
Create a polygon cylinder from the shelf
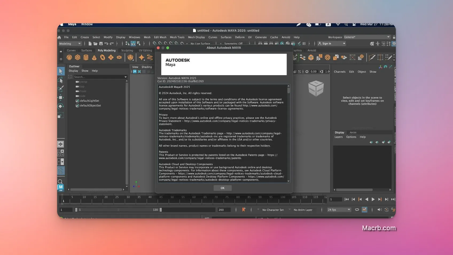tap(86, 57)
